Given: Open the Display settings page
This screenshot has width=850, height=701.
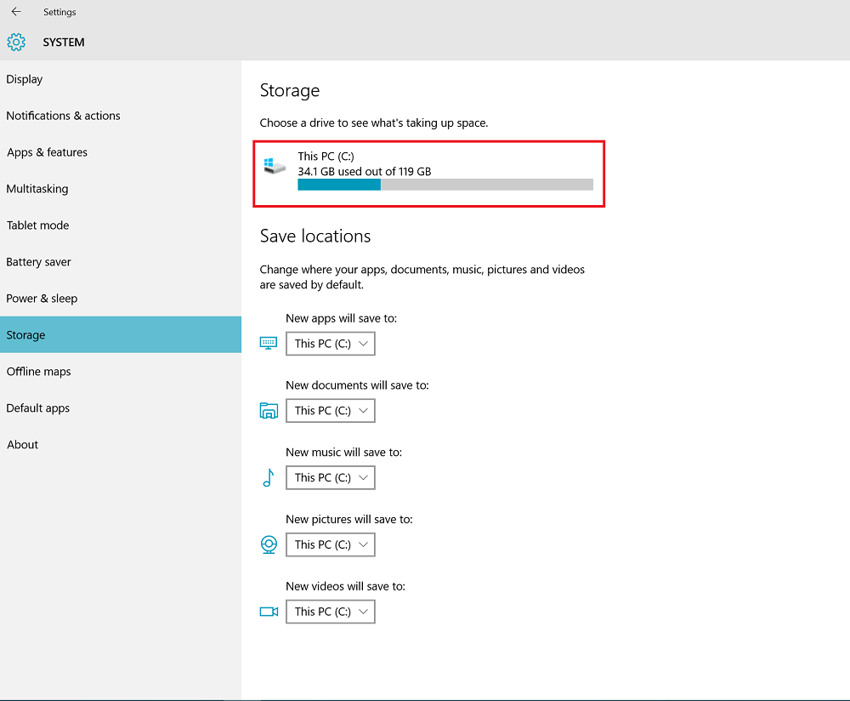Looking at the screenshot, I should point(121,79).
